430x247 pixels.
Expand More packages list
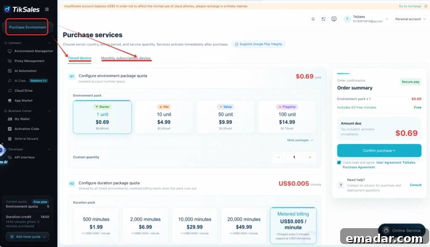coord(300,140)
